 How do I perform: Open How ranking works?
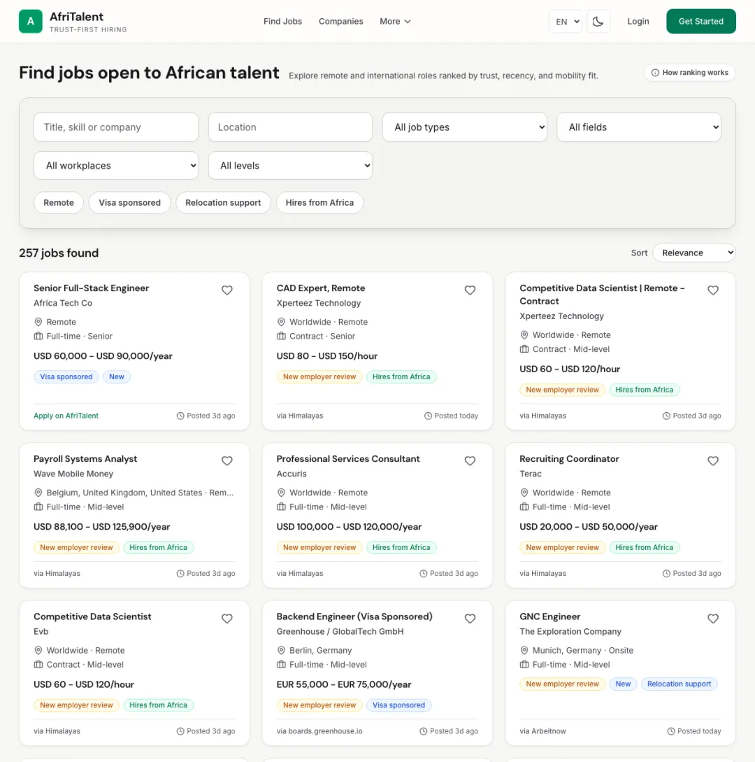pyautogui.click(x=689, y=72)
